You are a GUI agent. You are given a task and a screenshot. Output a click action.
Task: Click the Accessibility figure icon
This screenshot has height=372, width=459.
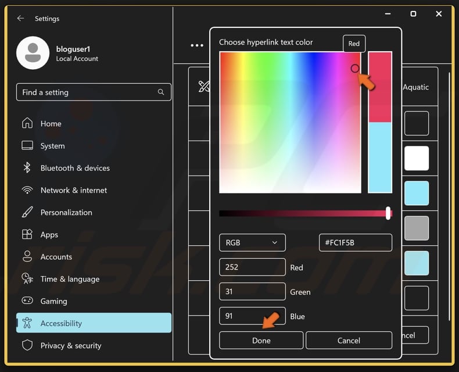27,323
